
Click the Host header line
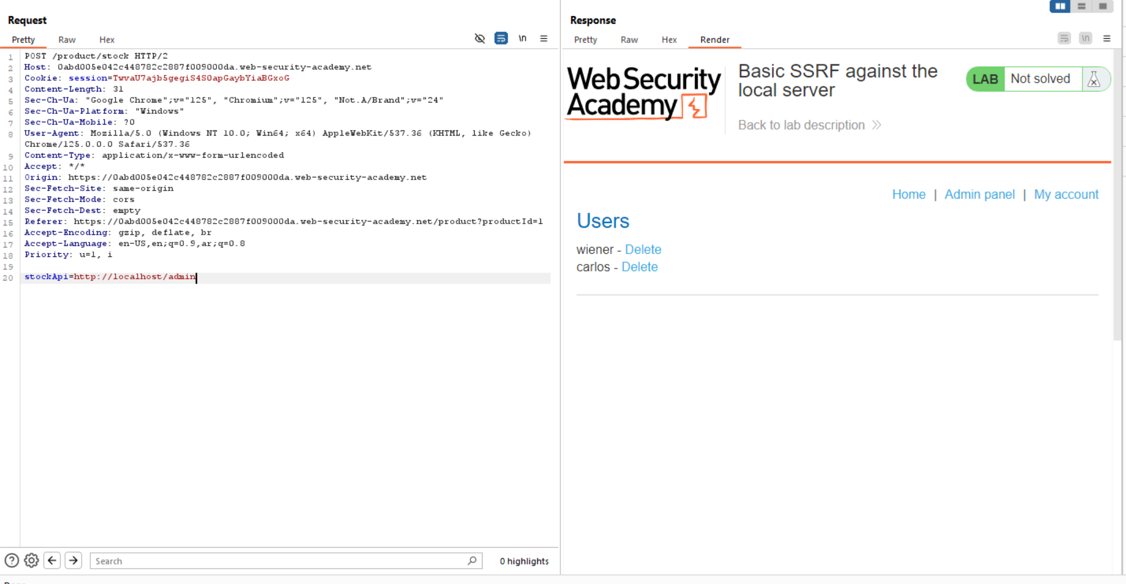[x=198, y=67]
